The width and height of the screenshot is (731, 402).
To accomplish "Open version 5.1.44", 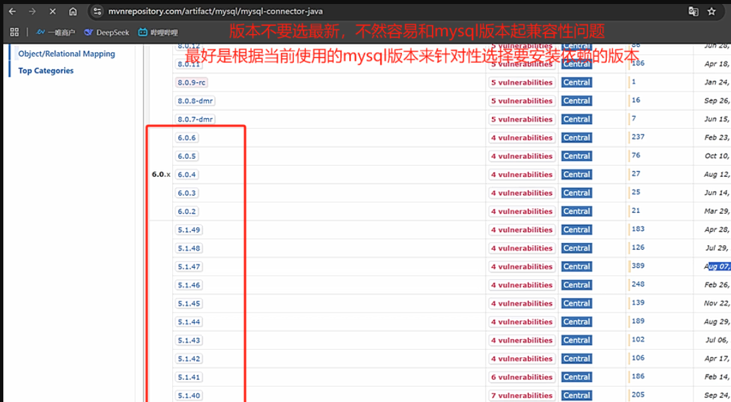I will (x=189, y=322).
